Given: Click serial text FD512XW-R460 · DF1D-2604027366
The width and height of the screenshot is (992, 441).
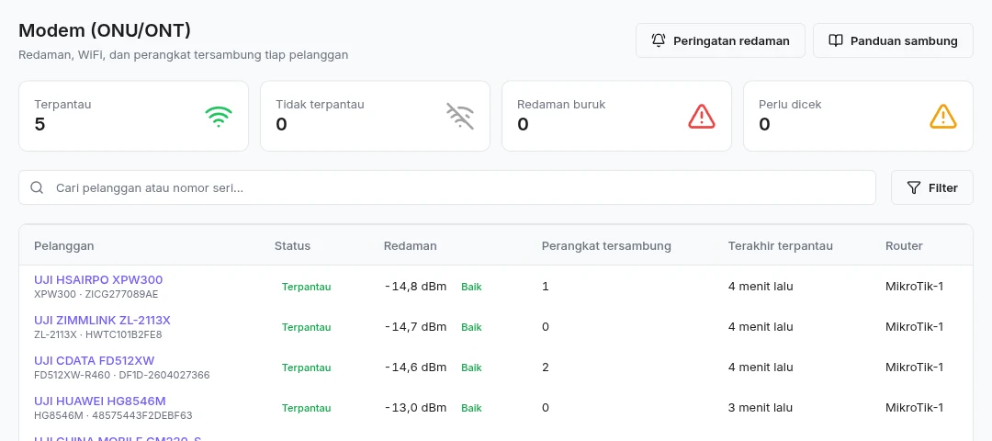Looking at the screenshot, I should click(122, 375).
